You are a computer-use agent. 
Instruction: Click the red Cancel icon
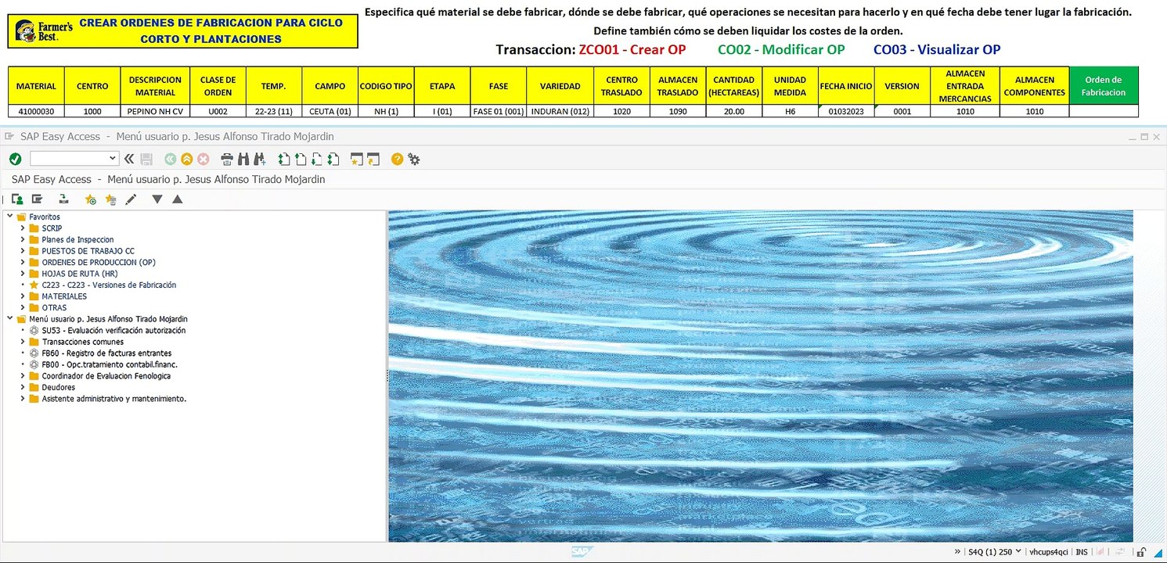(203, 159)
